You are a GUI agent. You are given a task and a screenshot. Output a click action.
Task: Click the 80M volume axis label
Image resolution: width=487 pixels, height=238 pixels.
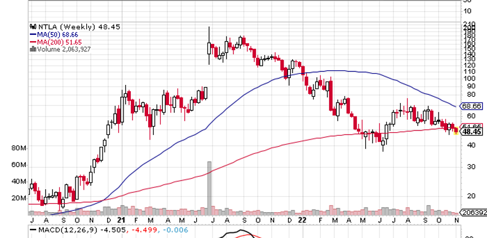pyautogui.click(x=19, y=149)
